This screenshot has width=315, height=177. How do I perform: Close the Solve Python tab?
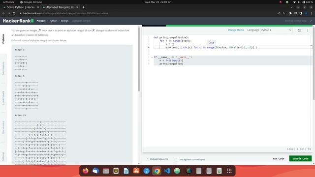pos(38,7)
